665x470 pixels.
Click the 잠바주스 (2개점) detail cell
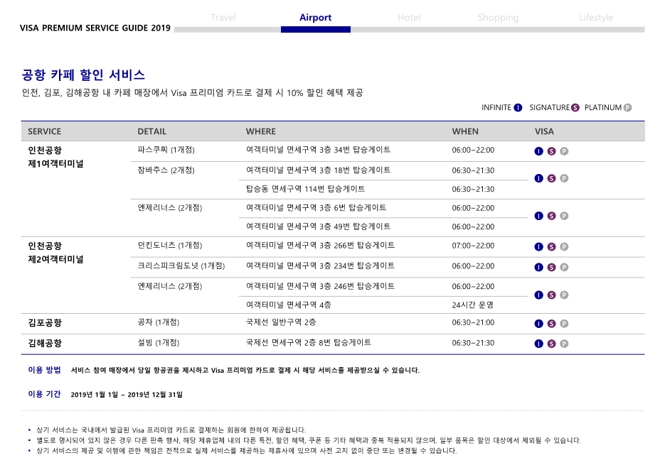[166, 170]
